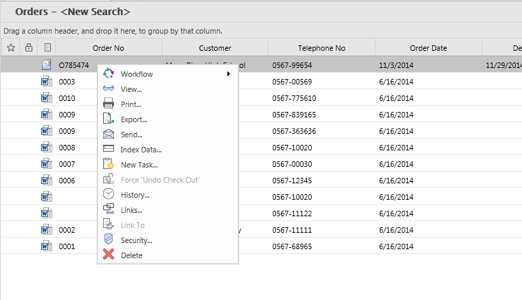Viewport: 522px width, 300px height.
Task: Click Word icon for order 0007
Action: point(47,164)
